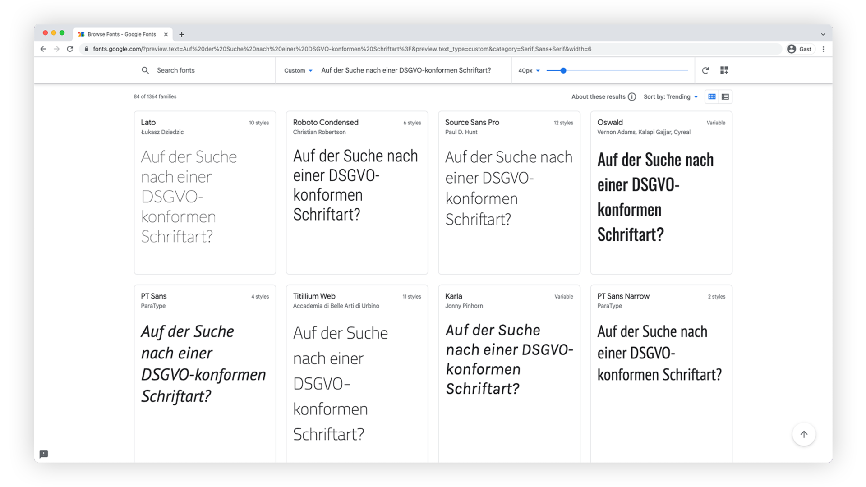Image resolution: width=866 pixels, height=487 pixels.
Task: Click the '6 styles' label on Roboto Condensed
Action: click(x=412, y=123)
